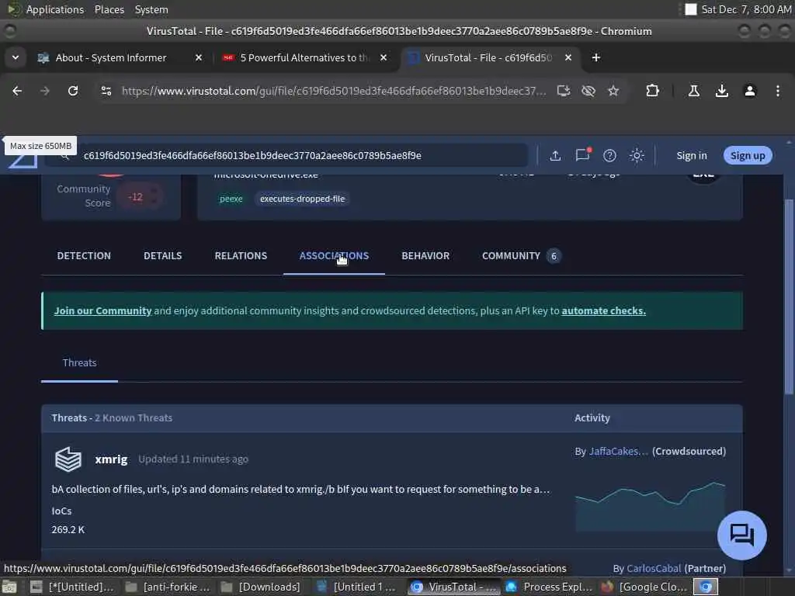This screenshot has width=795, height=596.
Task: Switch to About - System Informer tab
Action: (x=111, y=57)
